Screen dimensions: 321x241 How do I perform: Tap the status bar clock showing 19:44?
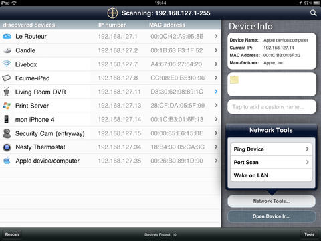coord(160,3)
